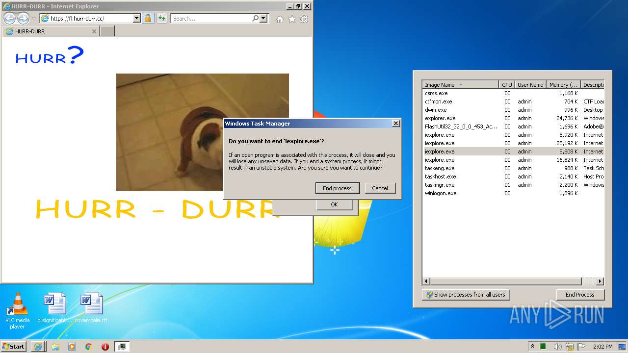Screen dimensions: 628x353
Task: Expand the address bar URL dropdown
Action: pyautogui.click(x=137, y=19)
